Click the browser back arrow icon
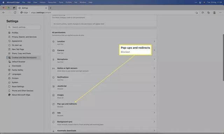This screenshot has width=224, height=134. [x=4, y=13]
